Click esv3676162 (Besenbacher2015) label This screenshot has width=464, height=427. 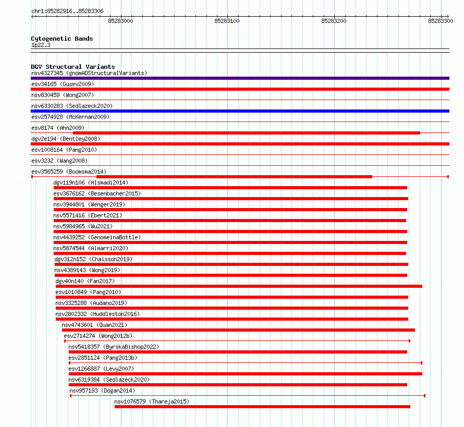point(97,193)
